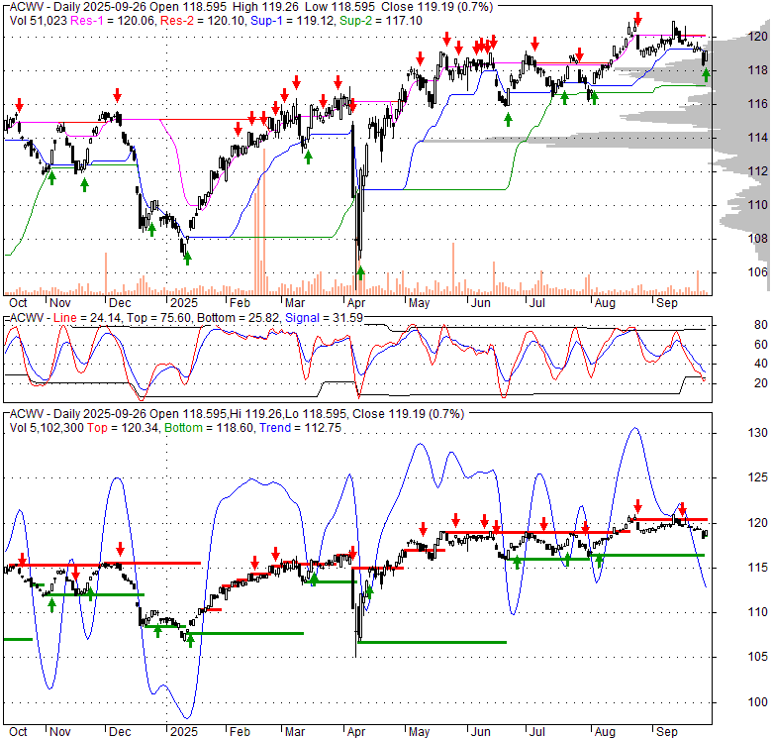
Task: Click the Res-1 = 120.06 legend value
Action: pos(113,21)
